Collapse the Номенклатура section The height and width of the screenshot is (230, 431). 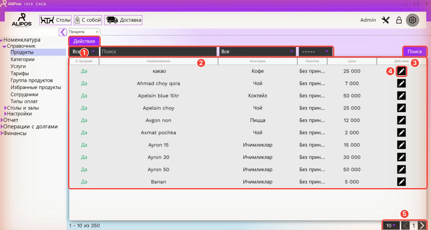pyautogui.click(x=2, y=40)
